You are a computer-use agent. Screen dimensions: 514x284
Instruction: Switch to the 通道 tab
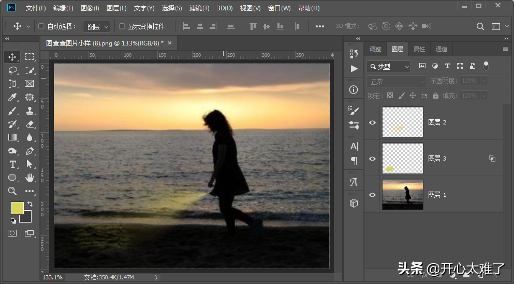click(x=441, y=49)
